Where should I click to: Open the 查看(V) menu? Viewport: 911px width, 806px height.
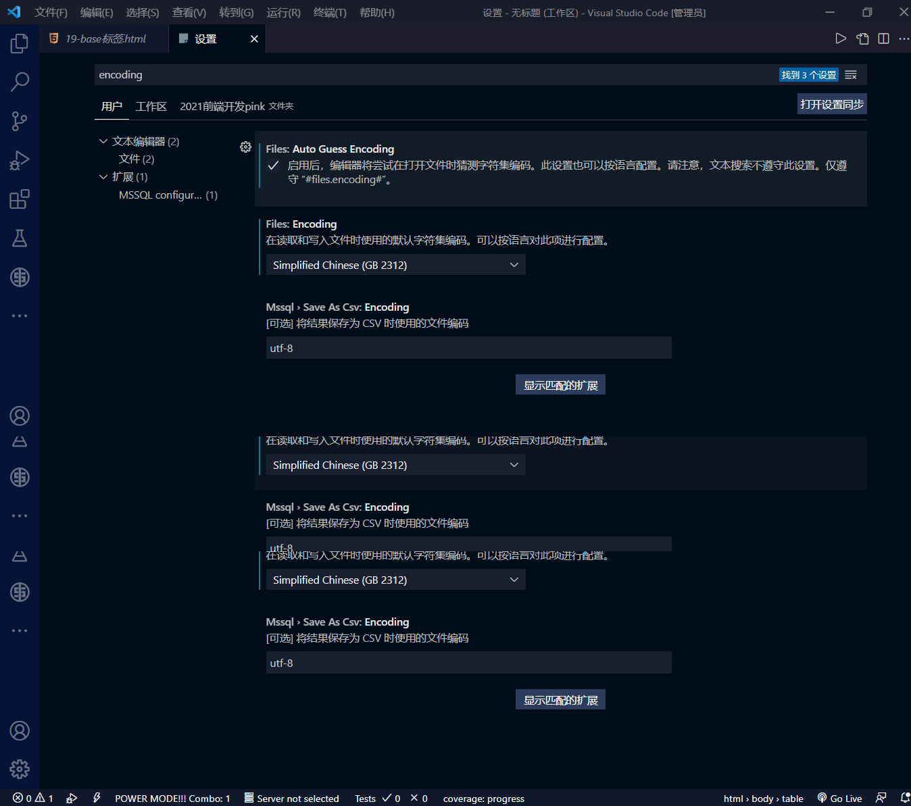(189, 13)
